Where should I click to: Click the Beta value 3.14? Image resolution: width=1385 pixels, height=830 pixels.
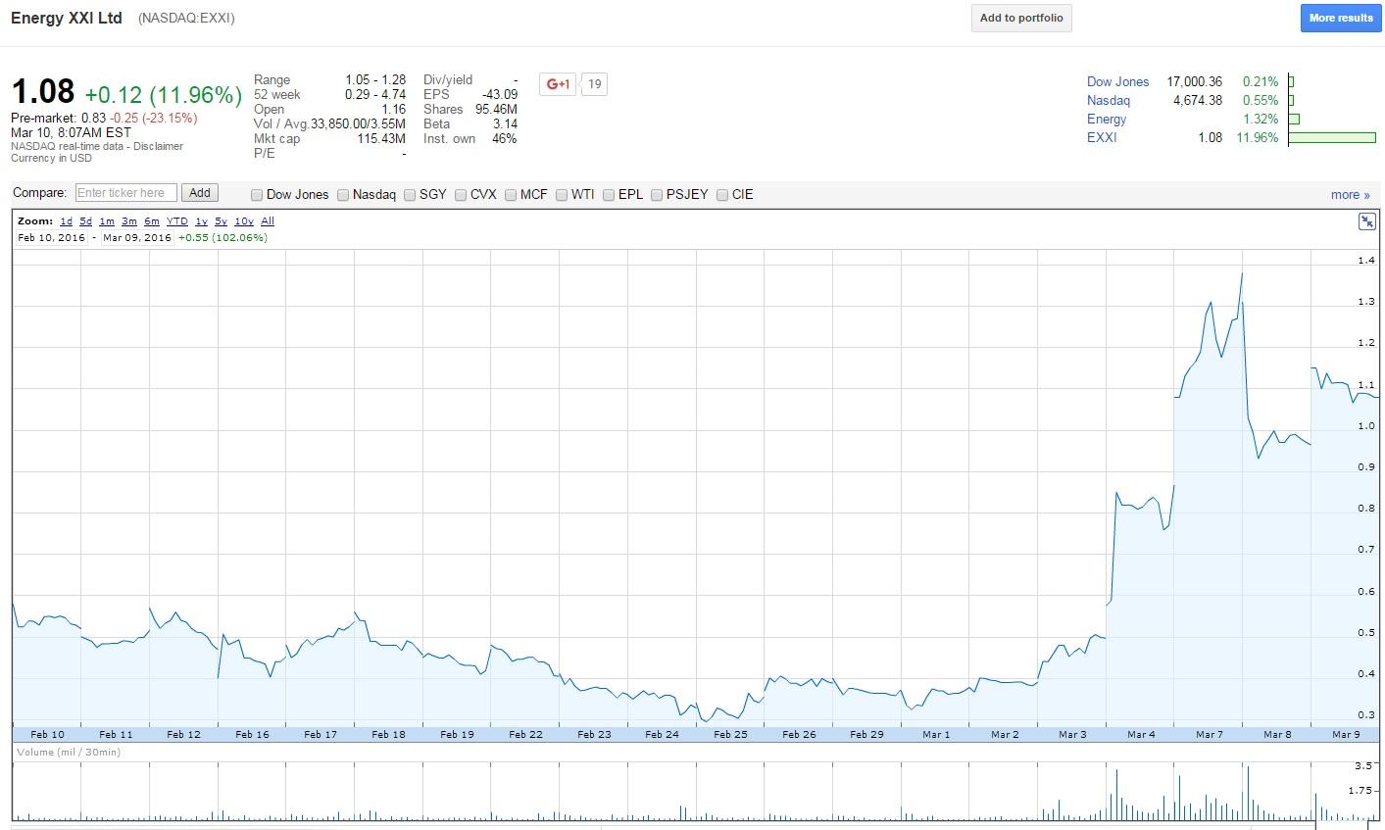click(505, 124)
